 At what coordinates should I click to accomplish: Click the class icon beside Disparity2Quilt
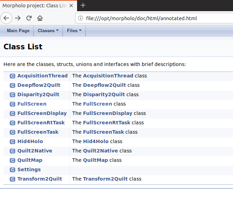pos(13,95)
